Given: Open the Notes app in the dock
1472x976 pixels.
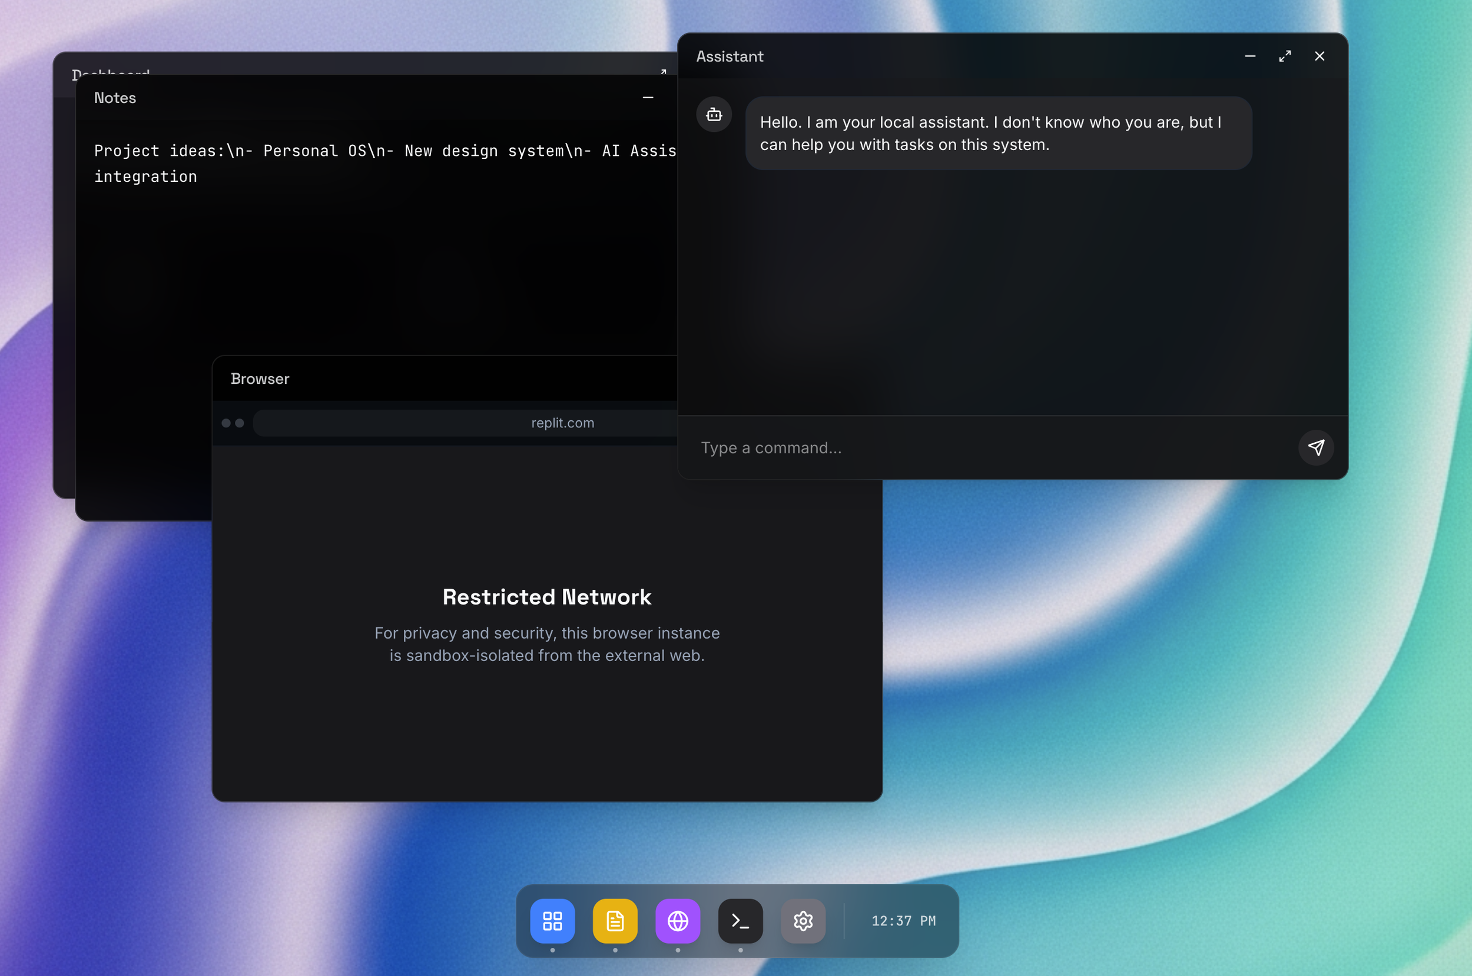Looking at the screenshot, I should (615, 921).
